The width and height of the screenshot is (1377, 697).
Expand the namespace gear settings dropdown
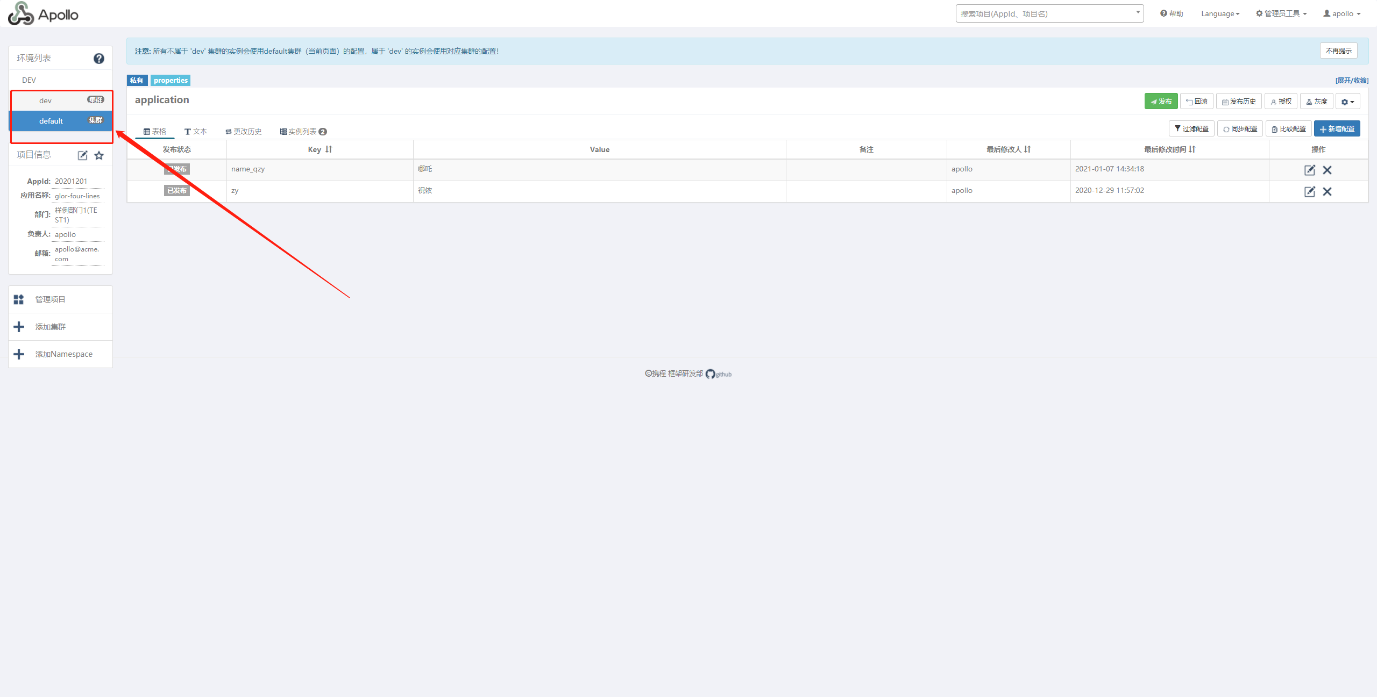click(x=1347, y=102)
